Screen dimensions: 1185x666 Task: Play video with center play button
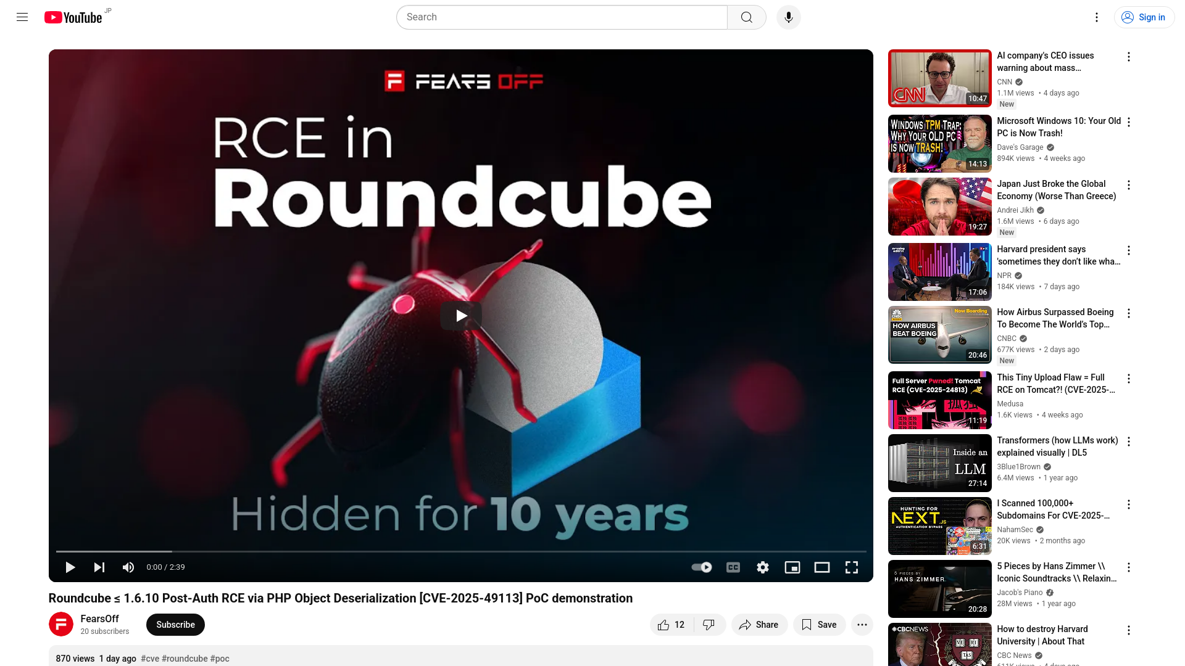(461, 316)
